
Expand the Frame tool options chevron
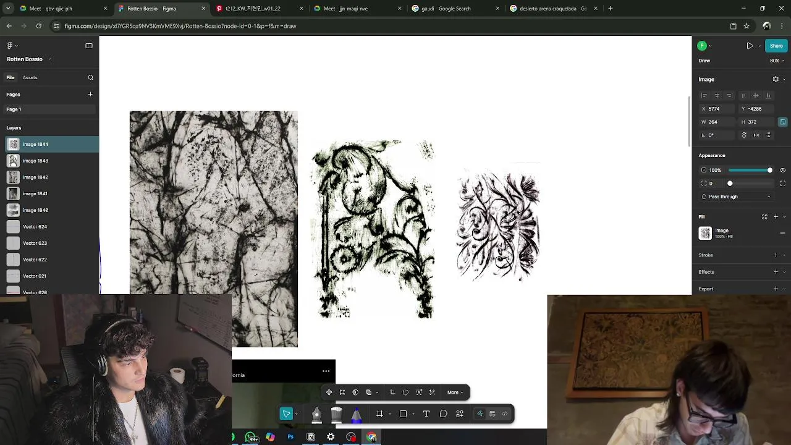(x=389, y=414)
